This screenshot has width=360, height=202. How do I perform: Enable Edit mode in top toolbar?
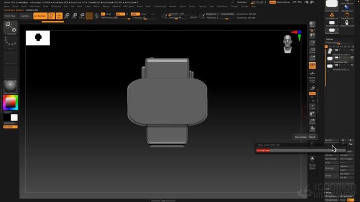pos(52,16)
